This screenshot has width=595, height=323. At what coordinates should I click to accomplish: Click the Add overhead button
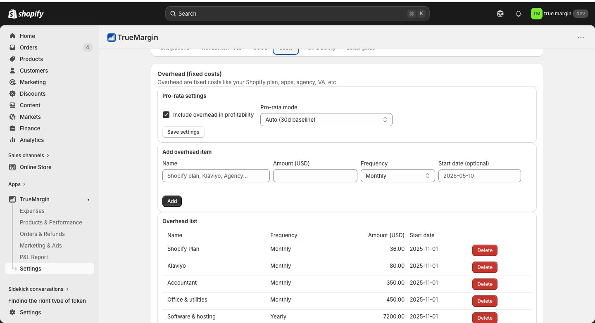(x=172, y=201)
